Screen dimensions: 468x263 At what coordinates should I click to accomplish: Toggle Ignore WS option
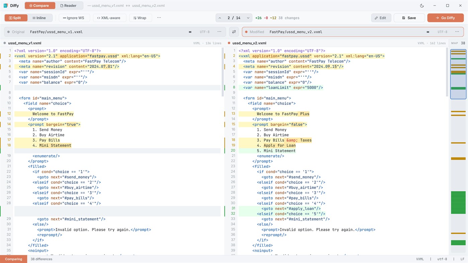pyautogui.click(x=74, y=18)
